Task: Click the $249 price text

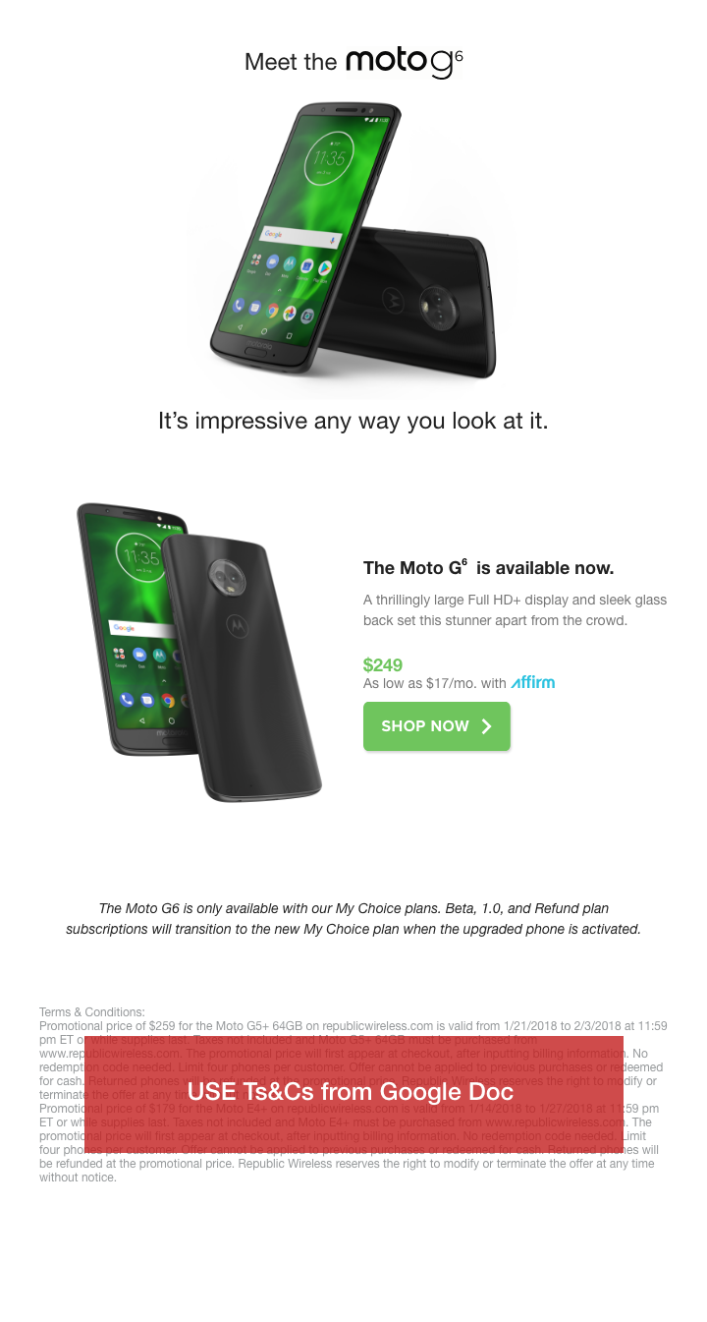Action: pyautogui.click(x=383, y=665)
